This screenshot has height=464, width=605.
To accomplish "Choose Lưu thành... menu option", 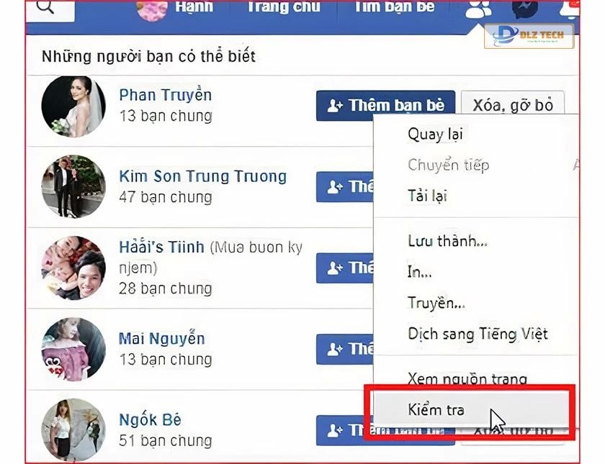I will point(447,241).
